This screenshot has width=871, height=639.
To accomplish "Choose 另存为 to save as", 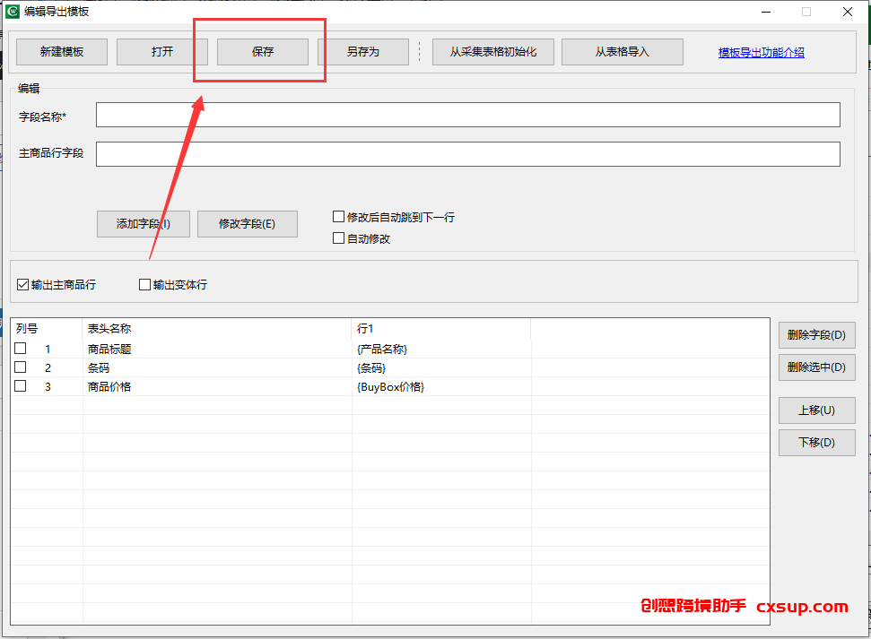I will click(x=363, y=52).
